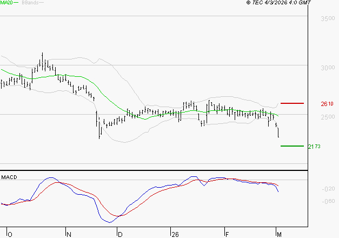Click the green 2173 support value
The image size is (339, 238).
[x=314, y=147]
